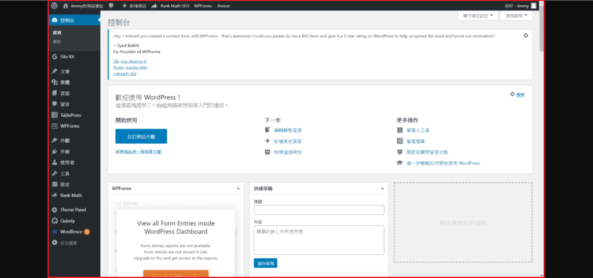Click the page vertical scrollbar thumb
This screenshot has width=593, height=278.
(541, 28)
